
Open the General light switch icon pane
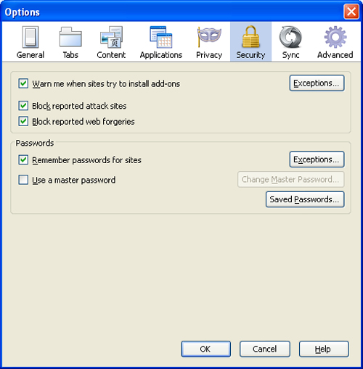(30, 37)
